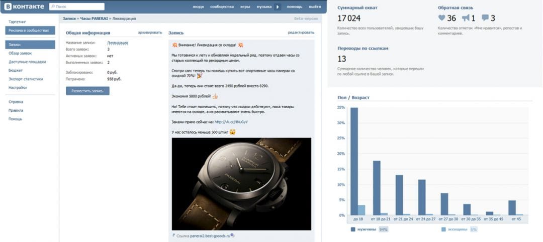Click the Panerai watch image
This screenshot has height=242, width=543.
click(241, 184)
